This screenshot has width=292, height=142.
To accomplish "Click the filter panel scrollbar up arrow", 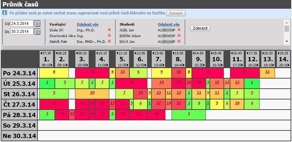I will click(287, 22).
